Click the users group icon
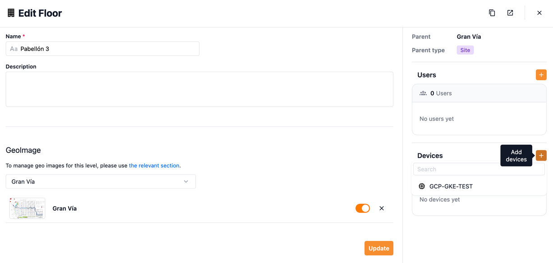 point(423,93)
